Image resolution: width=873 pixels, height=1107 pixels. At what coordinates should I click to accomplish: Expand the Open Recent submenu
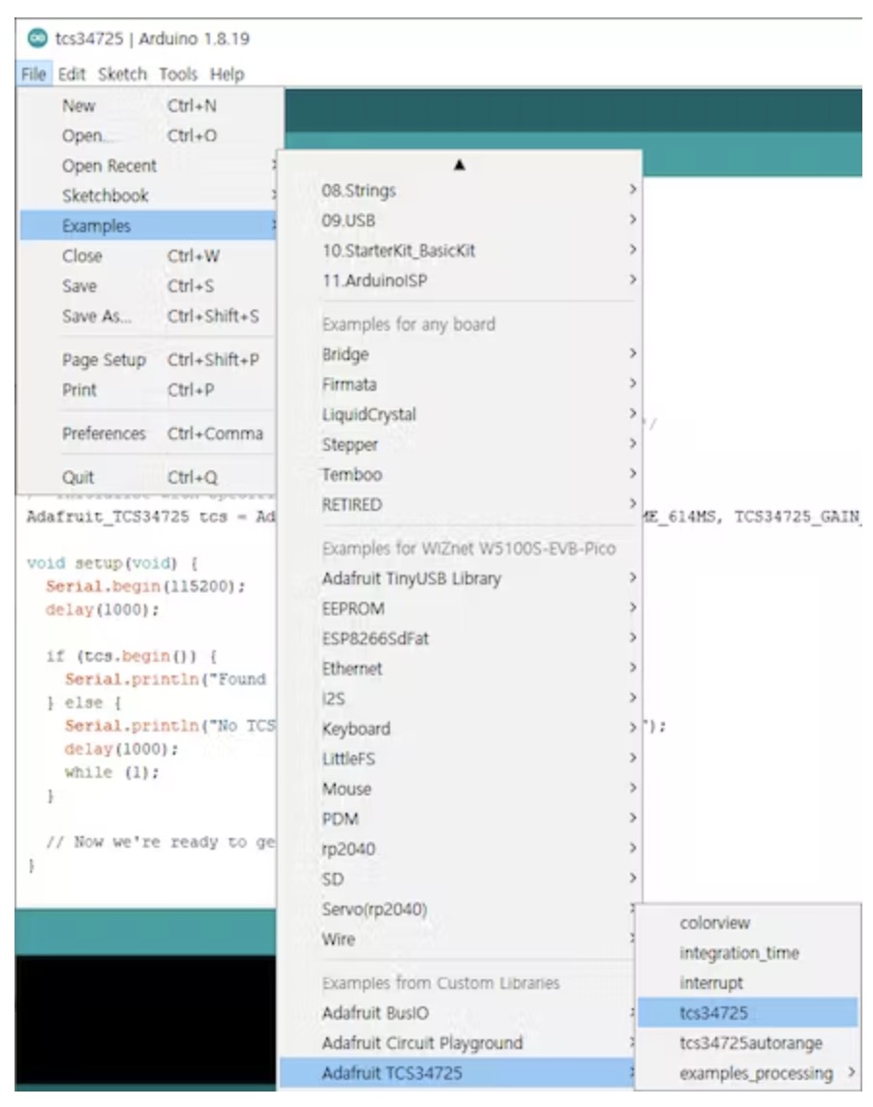pyautogui.click(x=108, y=165)
